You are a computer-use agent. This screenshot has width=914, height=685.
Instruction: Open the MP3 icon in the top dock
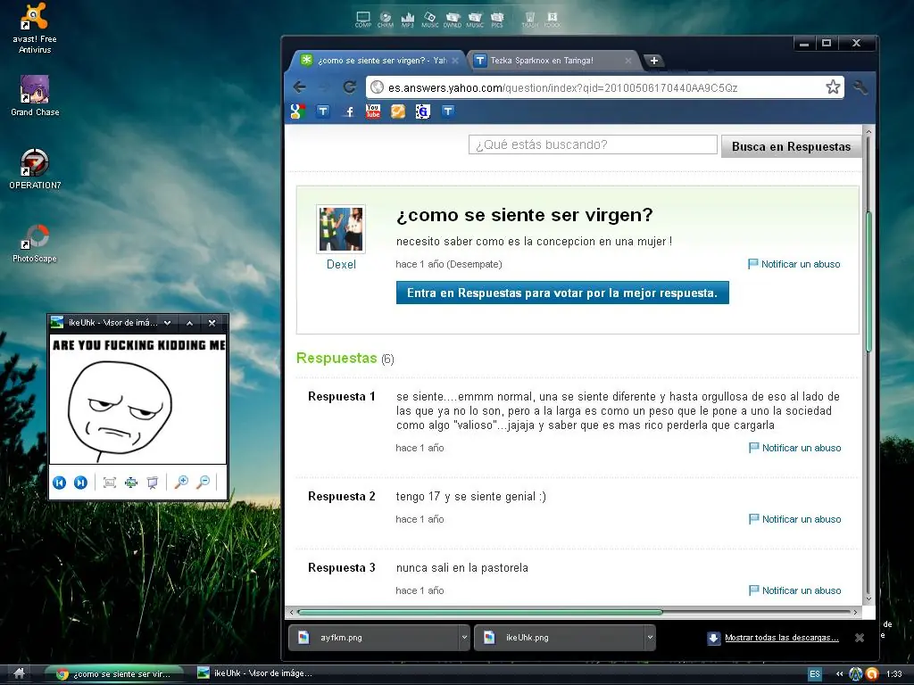point(407,20)
